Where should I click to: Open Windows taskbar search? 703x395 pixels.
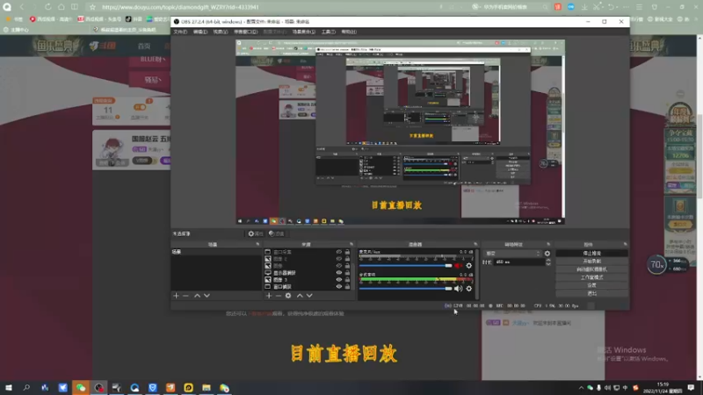(x=26, y=388)
